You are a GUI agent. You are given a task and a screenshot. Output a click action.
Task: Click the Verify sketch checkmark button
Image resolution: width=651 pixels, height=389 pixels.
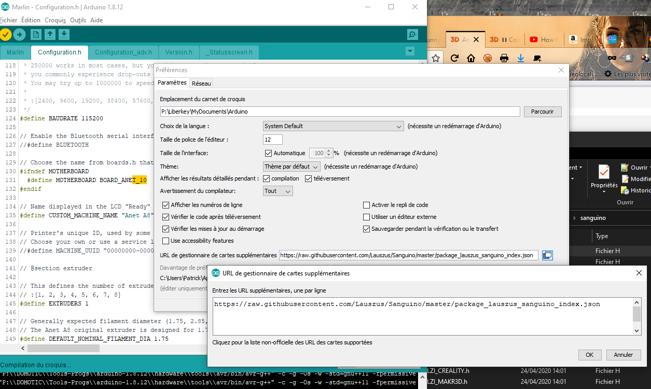[x=5, y=34]
